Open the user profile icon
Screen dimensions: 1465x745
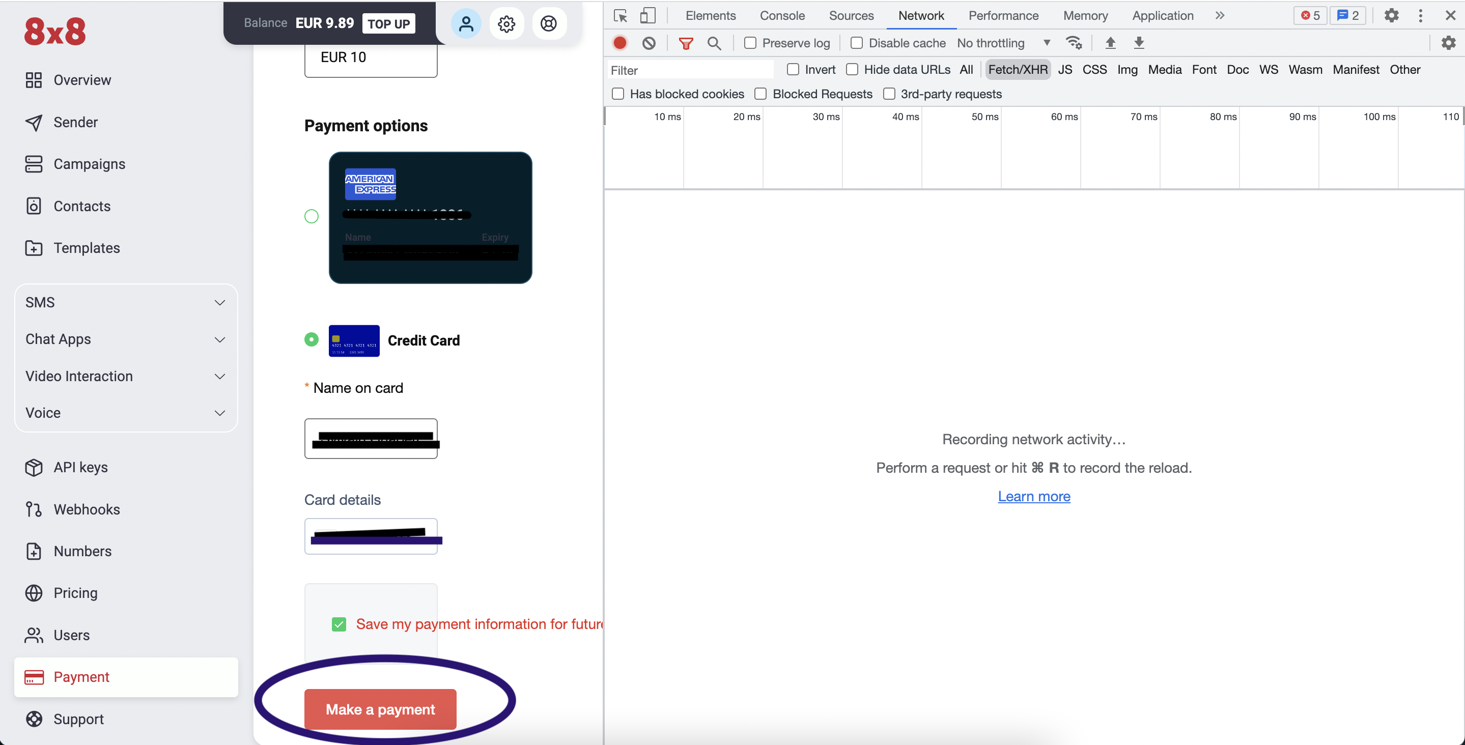tap(466, 23)
